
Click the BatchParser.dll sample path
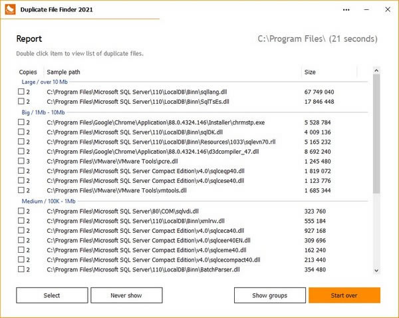pos(143,269)
